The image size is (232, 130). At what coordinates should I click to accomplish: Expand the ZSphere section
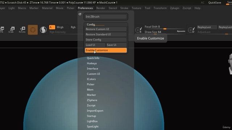pos(92,100)
